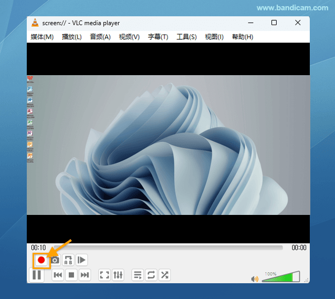335x299 pixels.
Task: Click the remaining time 00:00 label
Action: click(x=299, y=248)
